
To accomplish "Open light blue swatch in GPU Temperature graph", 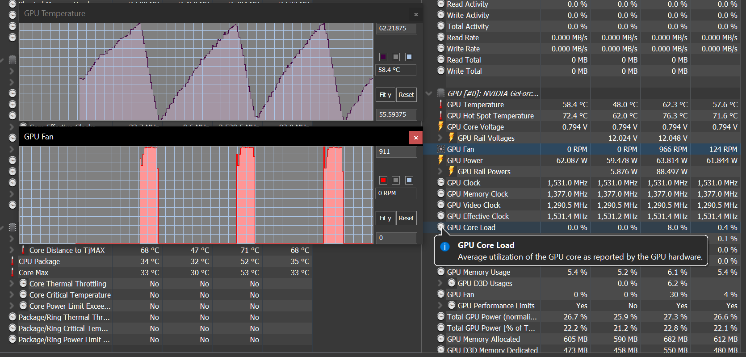I will (409, 57).
